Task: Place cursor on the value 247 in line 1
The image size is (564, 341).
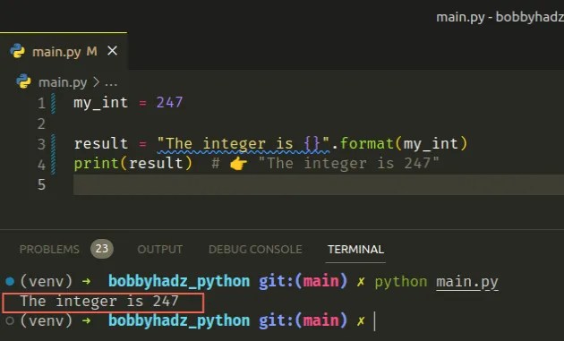Action: (169, 103)
